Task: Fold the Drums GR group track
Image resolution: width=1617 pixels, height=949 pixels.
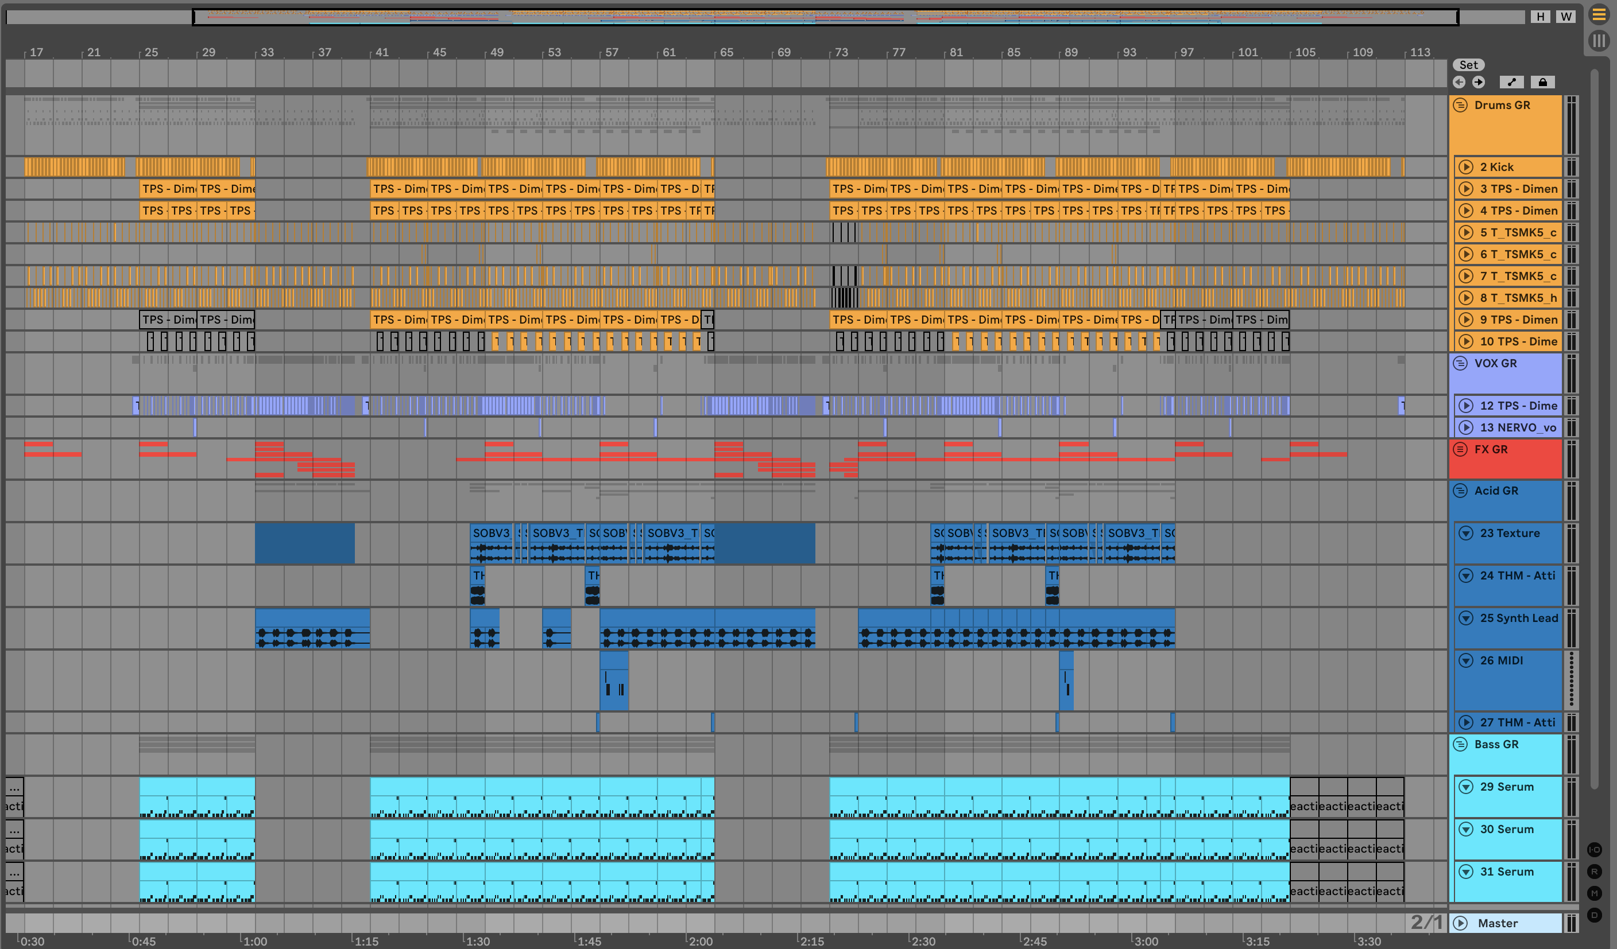Action: [1460, 105]
